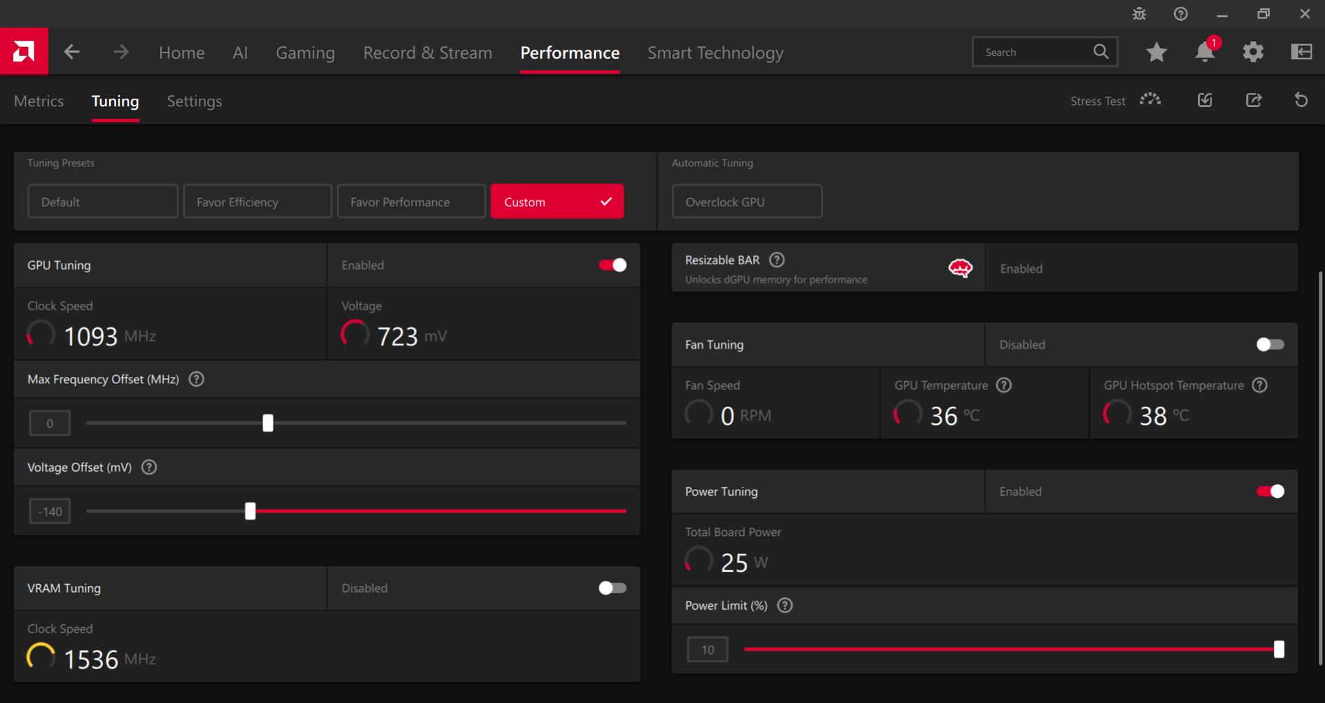Screen dimensions: 1325x703
Task: Click the export tuning profile icon
Action: [1254, 100]
